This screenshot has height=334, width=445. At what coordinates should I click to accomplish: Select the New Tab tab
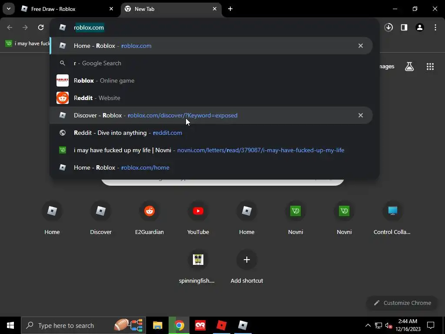(171, 9)
